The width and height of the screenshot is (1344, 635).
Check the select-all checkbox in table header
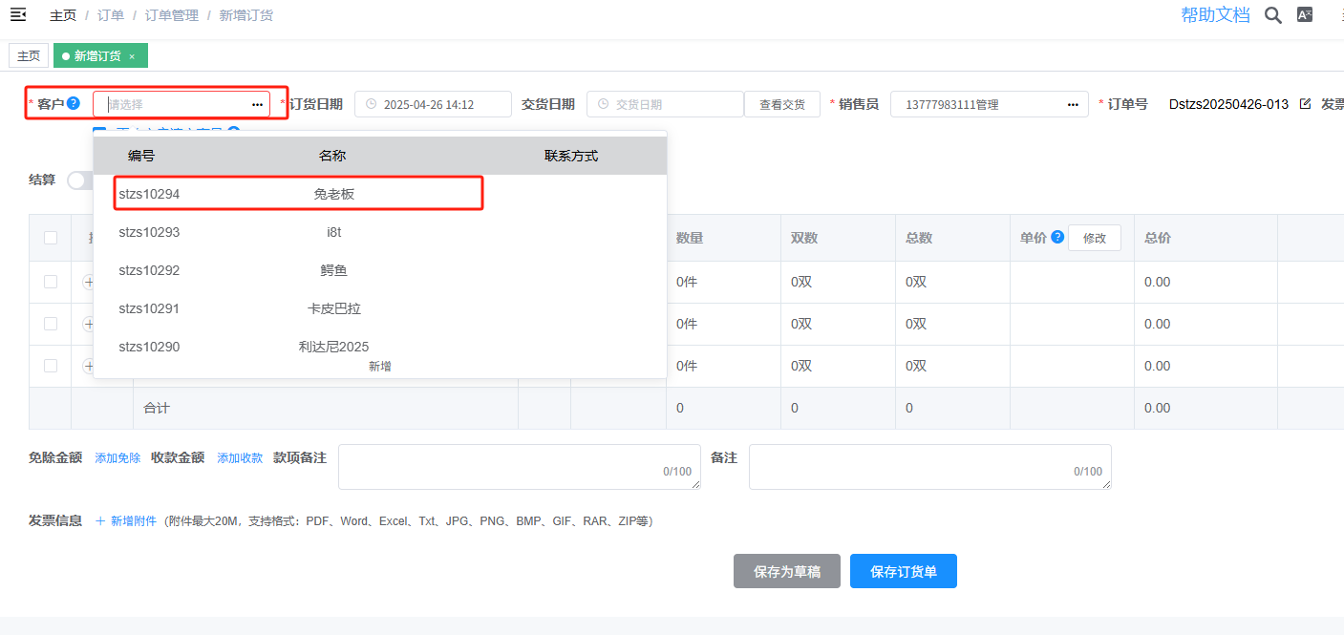[x=51, y=238]
